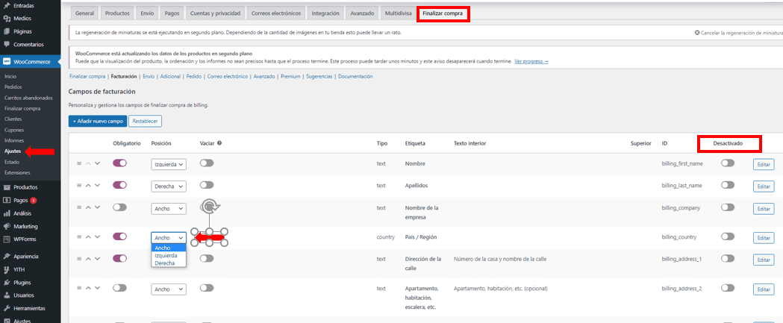Move the Nombre row down with arrow
Screen dimensions: 783x323
(x=97, y=163)
